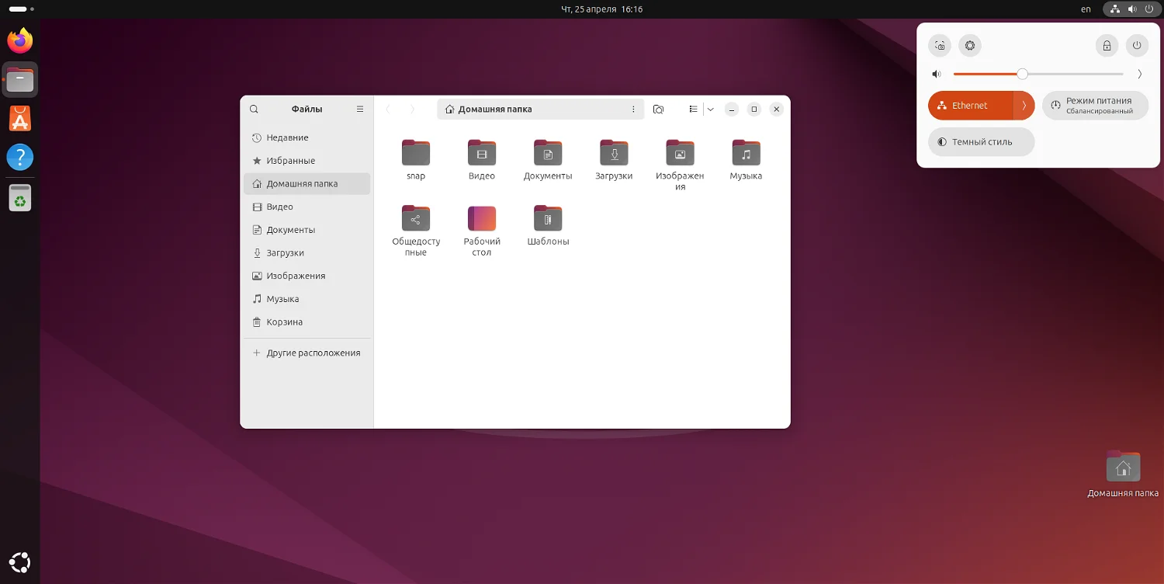
Task: Open the calendar via the date and time
Action: click(x=602, y=9)
